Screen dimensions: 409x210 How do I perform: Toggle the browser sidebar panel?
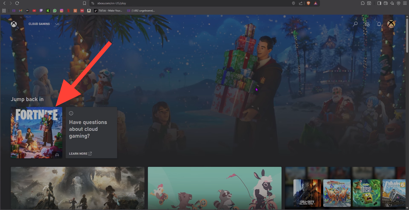[x=379, y=3]
